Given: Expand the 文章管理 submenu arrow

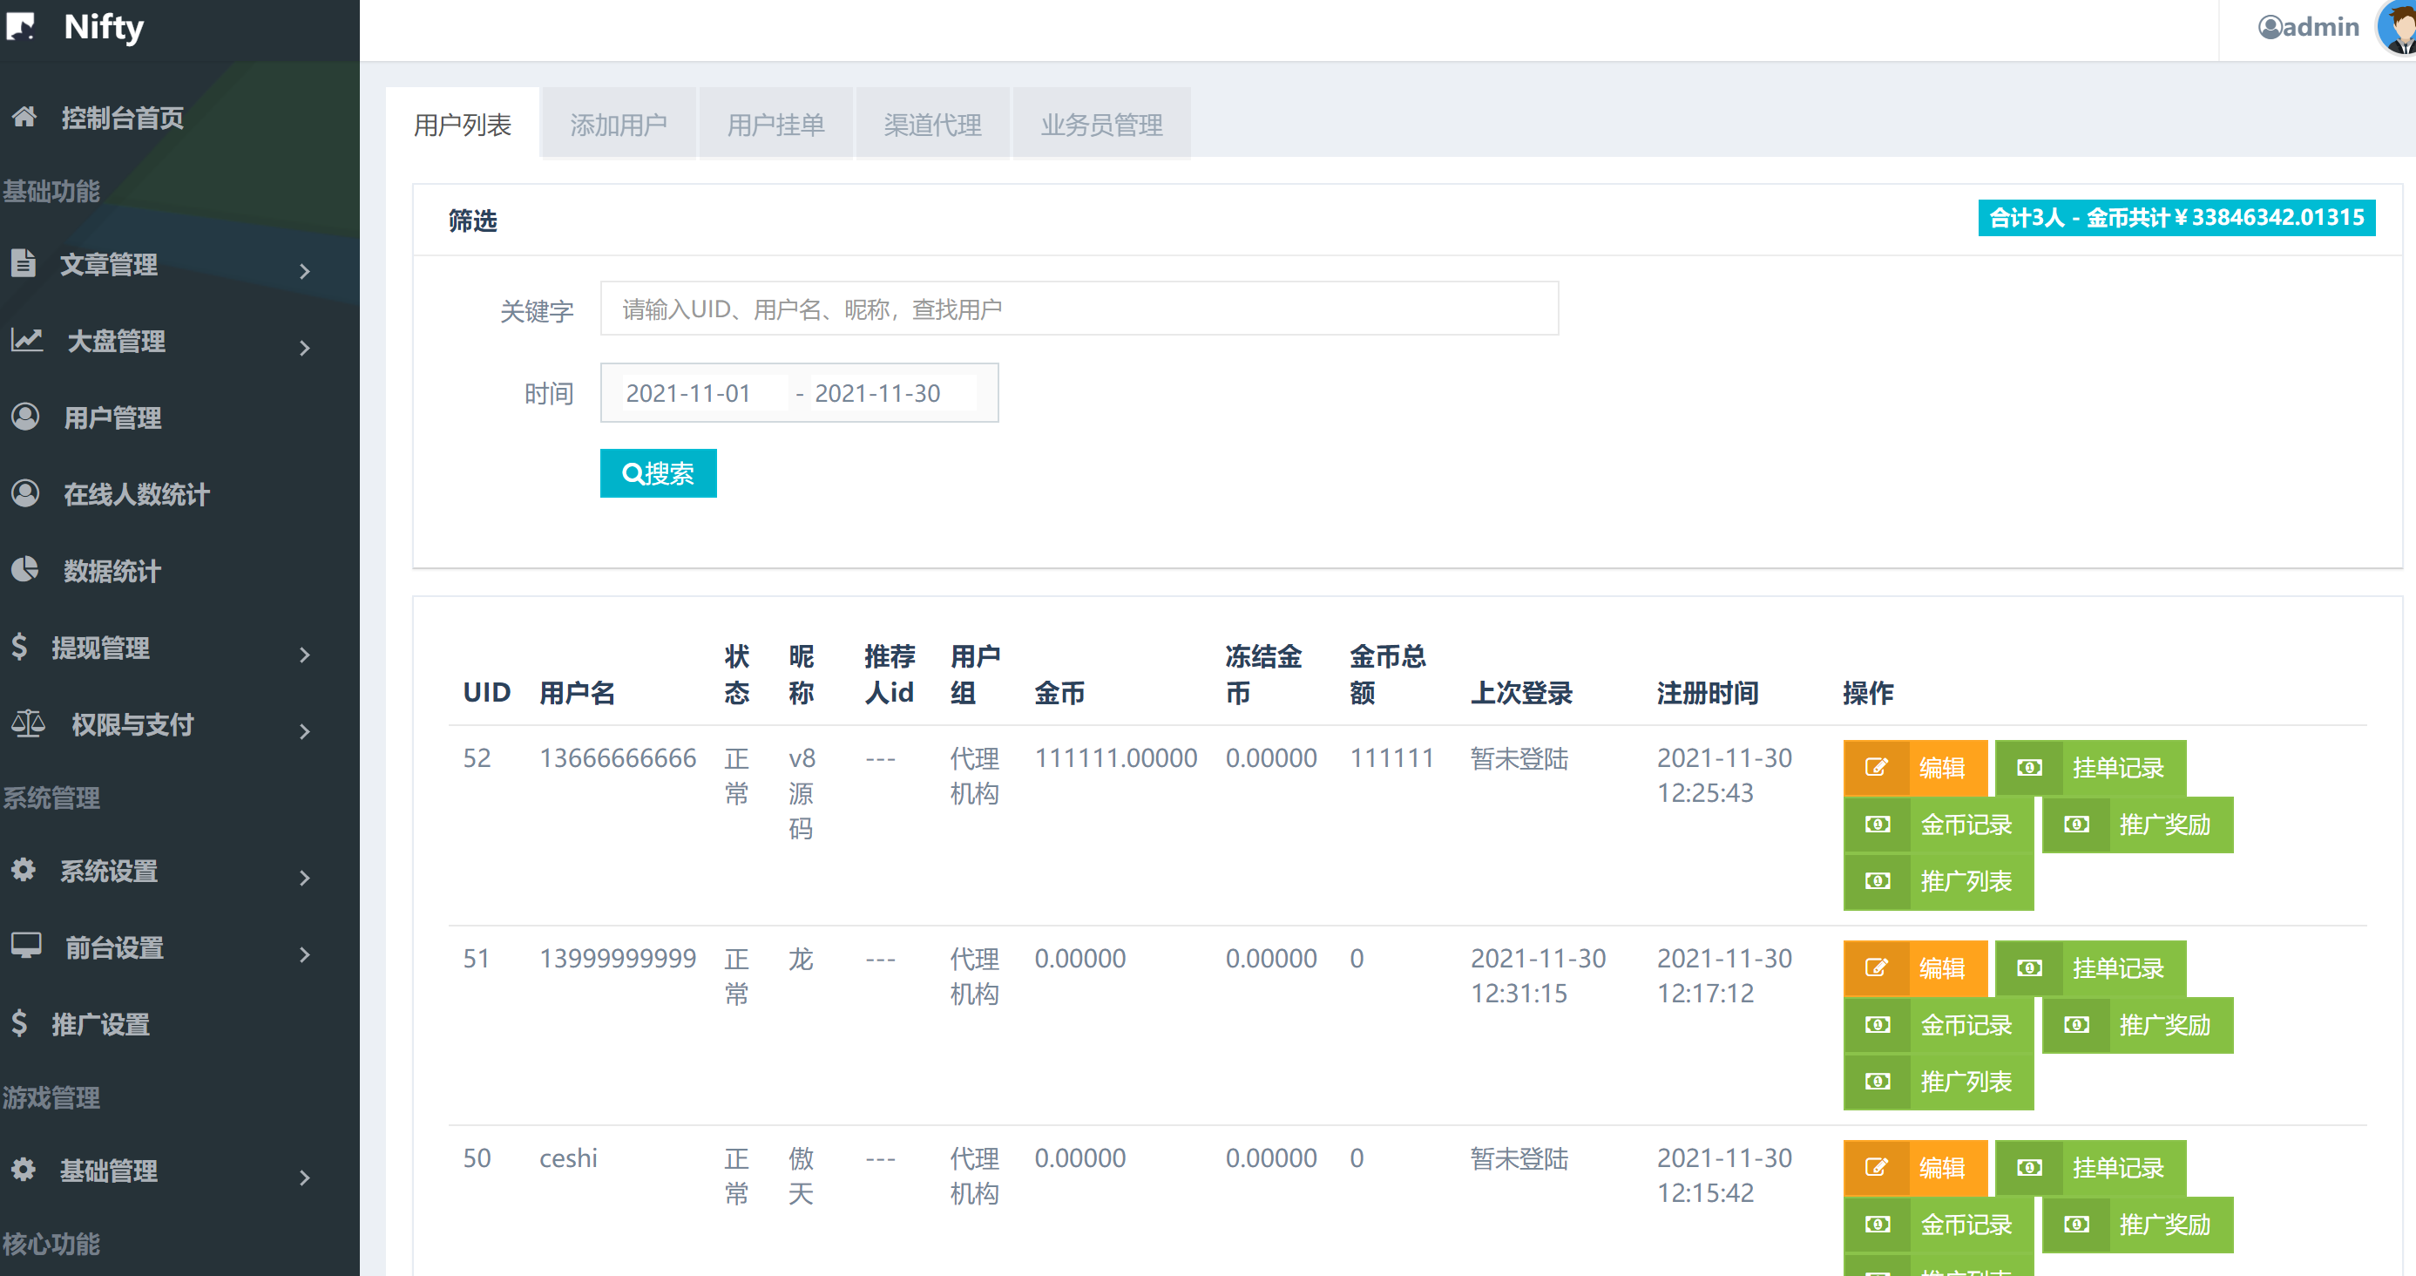Looking at the screenshot, I should pos(304,271).
